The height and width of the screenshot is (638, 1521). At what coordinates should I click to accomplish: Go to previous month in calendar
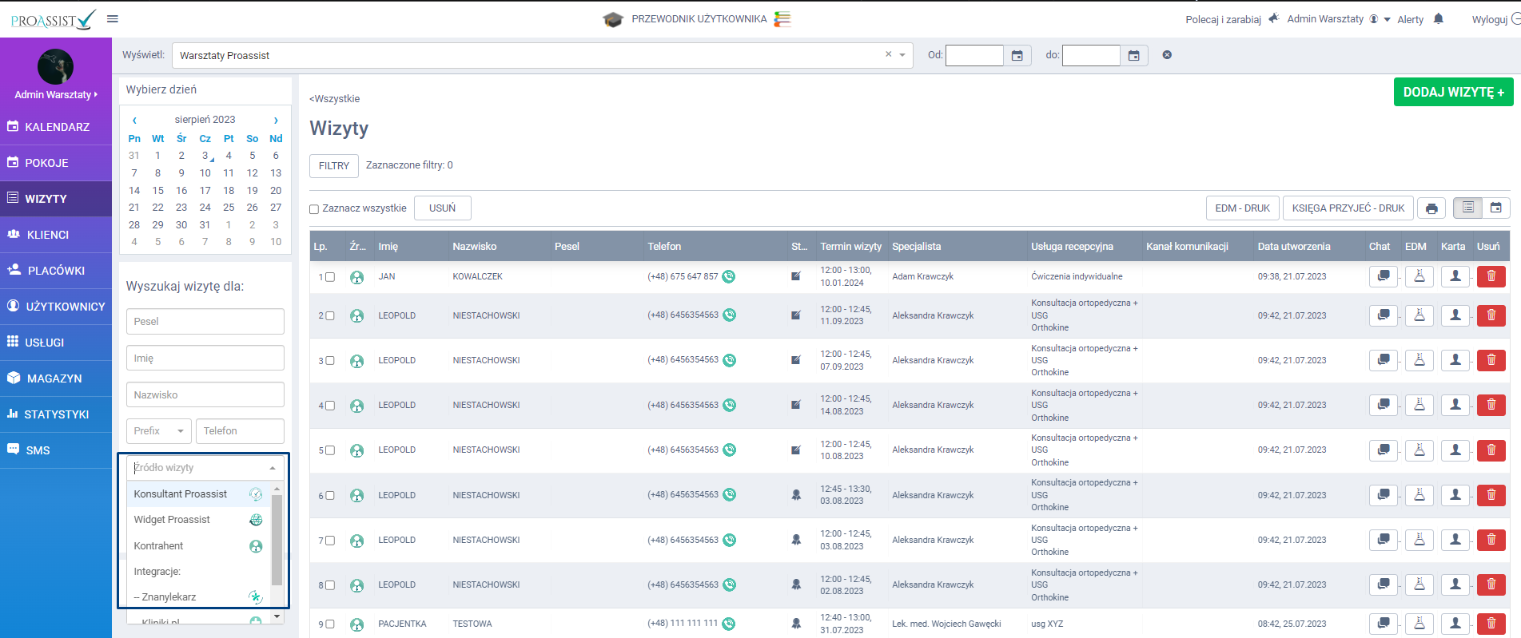click(x=134, y=120)
